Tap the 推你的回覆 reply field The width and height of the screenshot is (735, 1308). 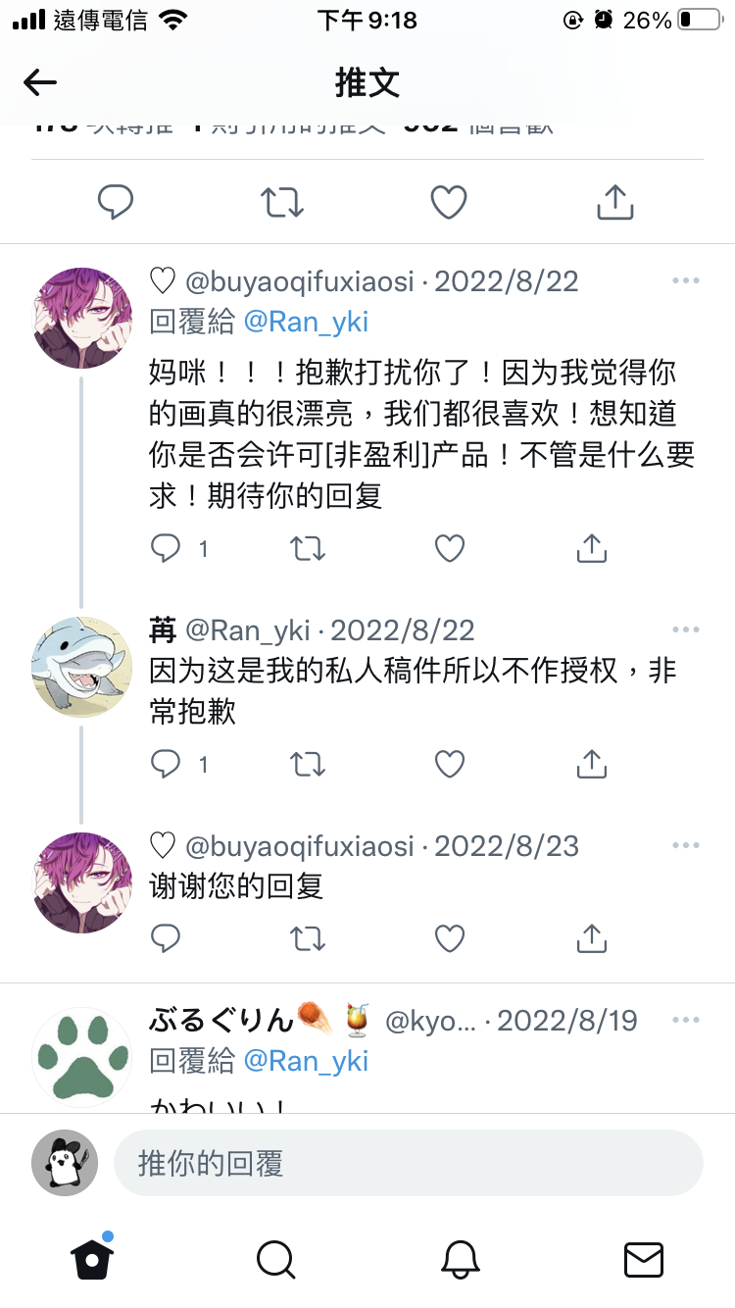(409, 1163)
